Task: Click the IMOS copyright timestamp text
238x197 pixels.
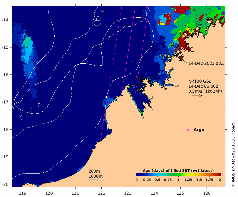Action: click(x=233, y=155)
